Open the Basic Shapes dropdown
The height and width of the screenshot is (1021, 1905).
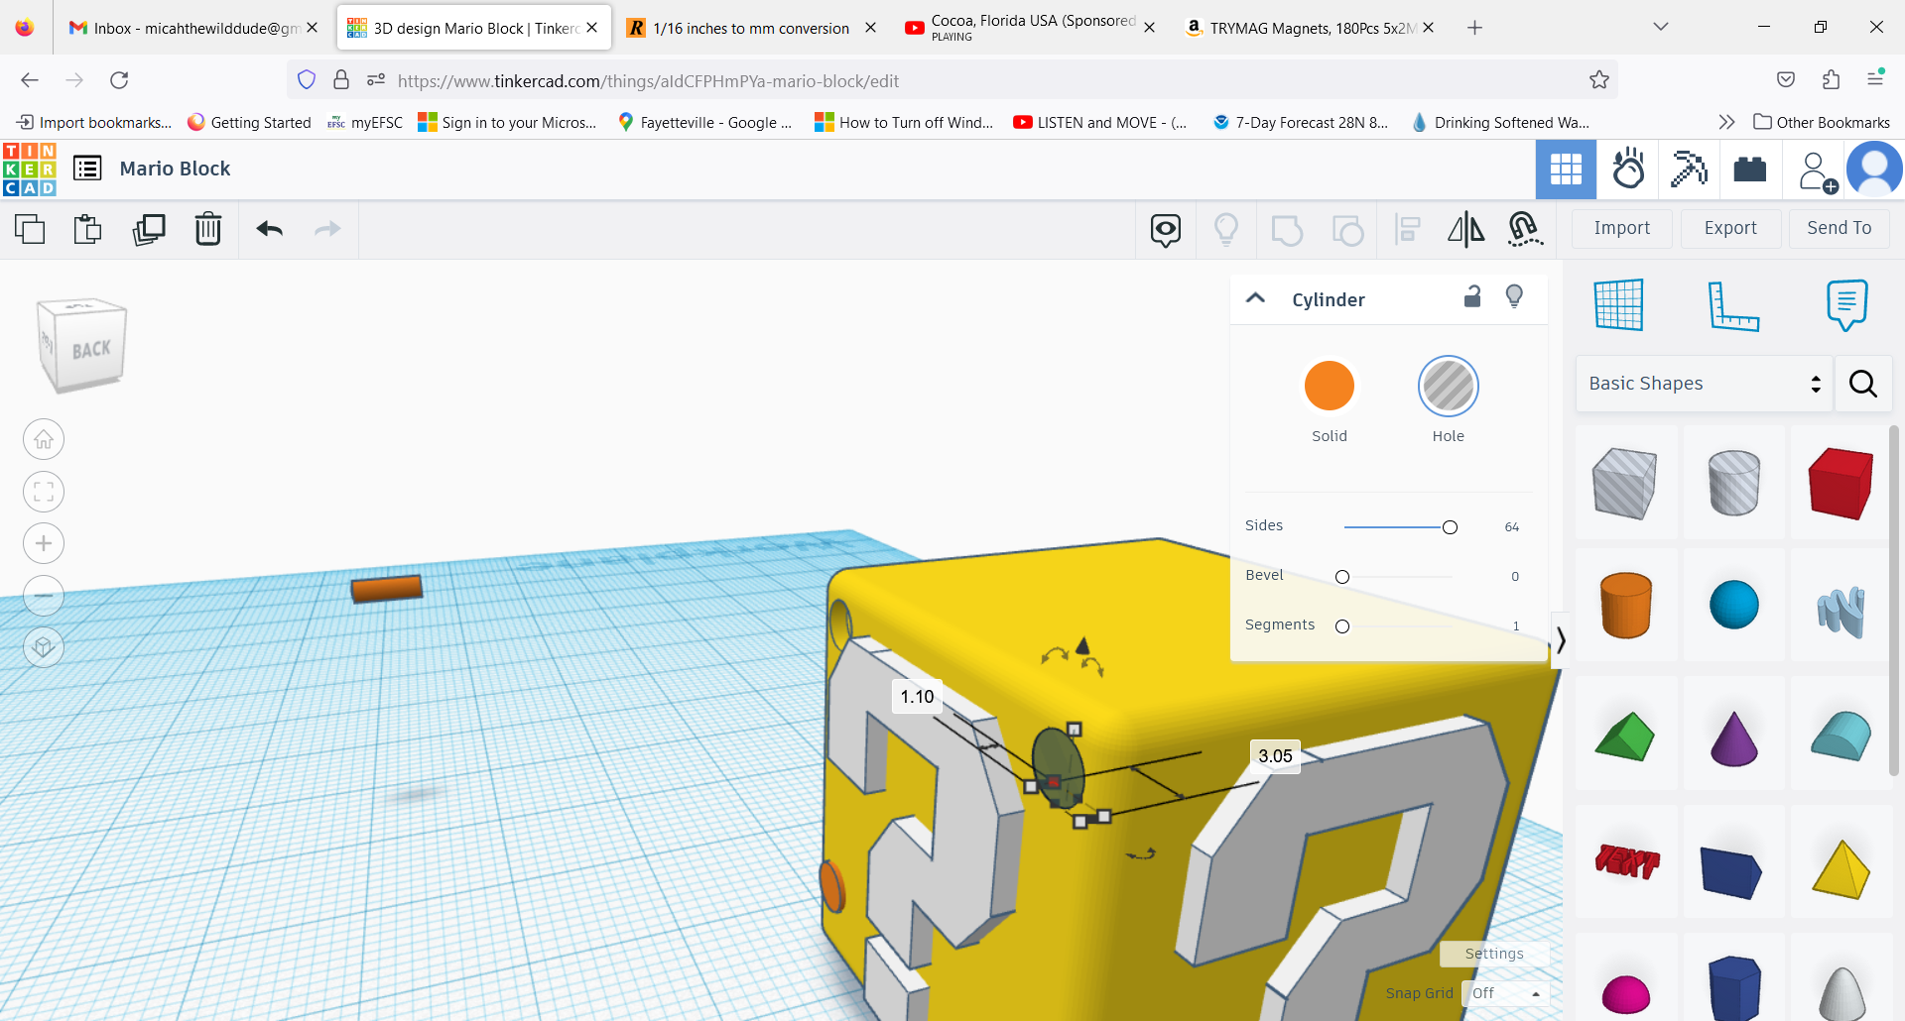click(1703, 384)
